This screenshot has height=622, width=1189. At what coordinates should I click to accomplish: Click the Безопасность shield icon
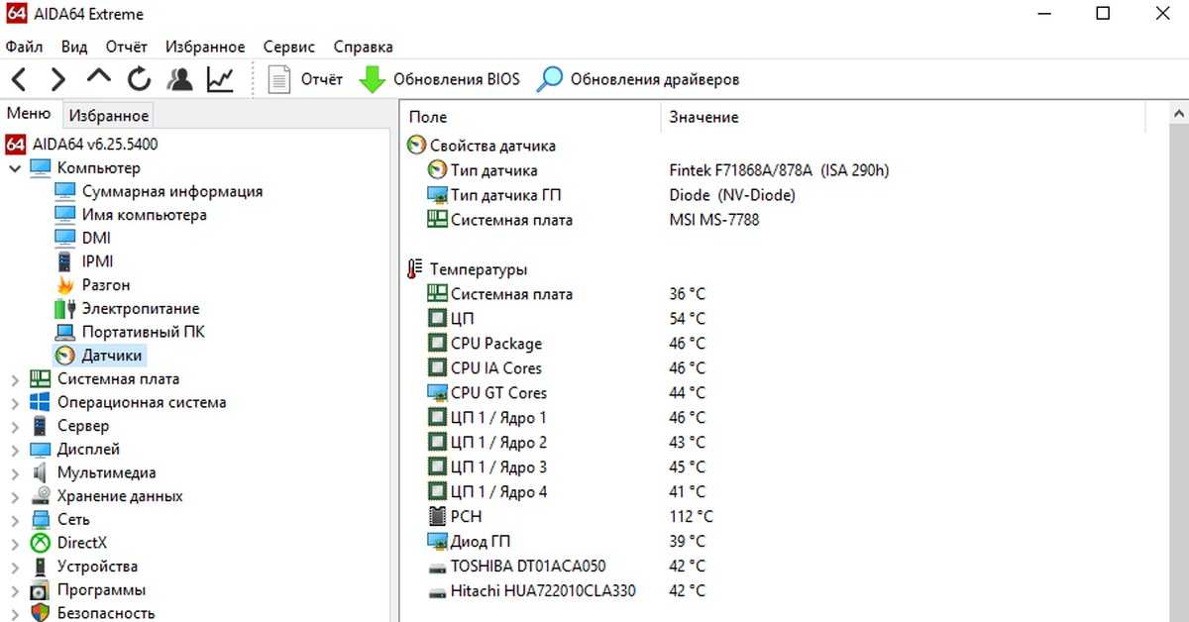pos(41,613)
